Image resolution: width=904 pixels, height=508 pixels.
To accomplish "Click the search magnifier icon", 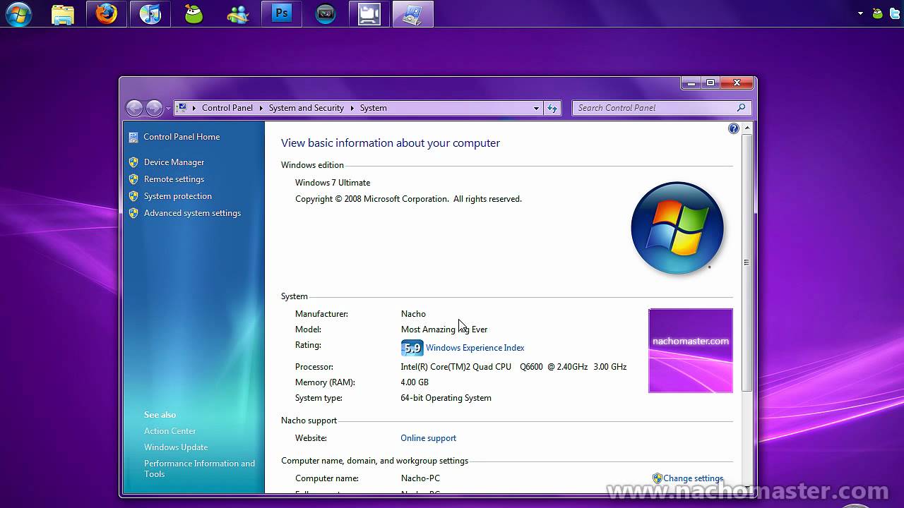I will pyautogui.click(x=741, y=108).
